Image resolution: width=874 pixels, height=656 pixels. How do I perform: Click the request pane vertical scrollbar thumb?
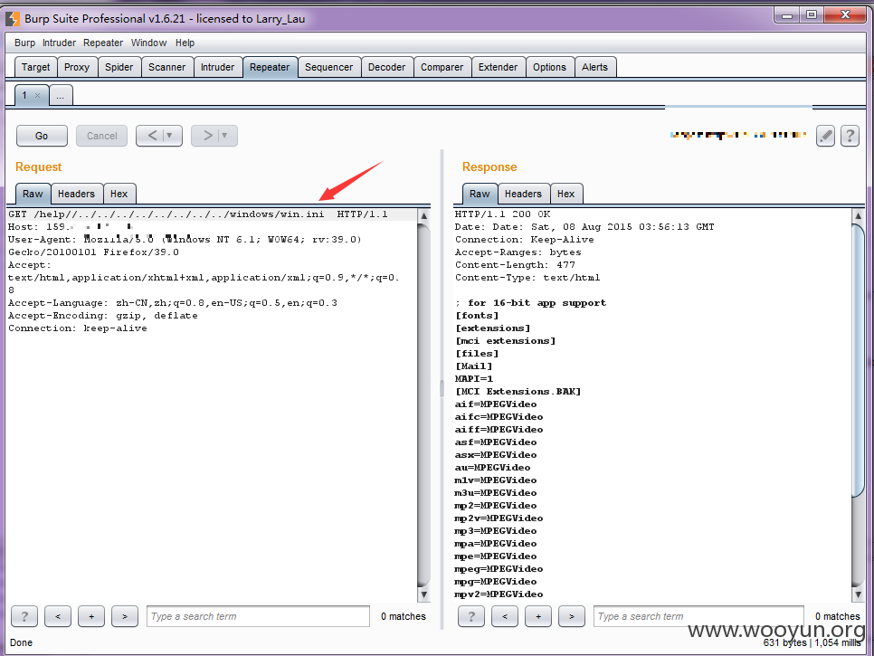pyautogui.click(x=423, y=404)
